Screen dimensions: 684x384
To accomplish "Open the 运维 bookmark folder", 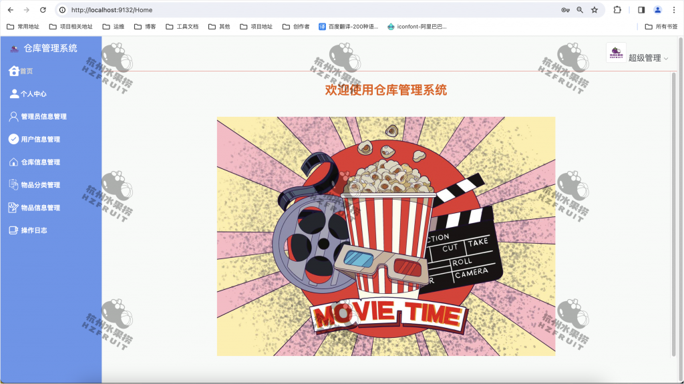I will tap(114, 27).
